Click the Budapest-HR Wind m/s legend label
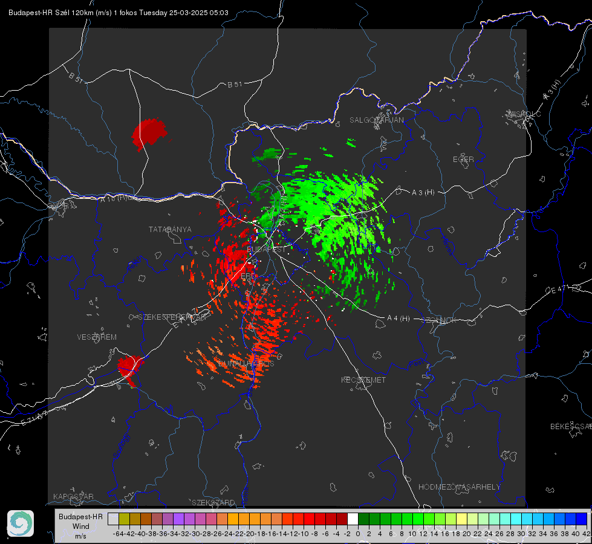This screenshot has height=544, width=592. [x=81, y=526]
